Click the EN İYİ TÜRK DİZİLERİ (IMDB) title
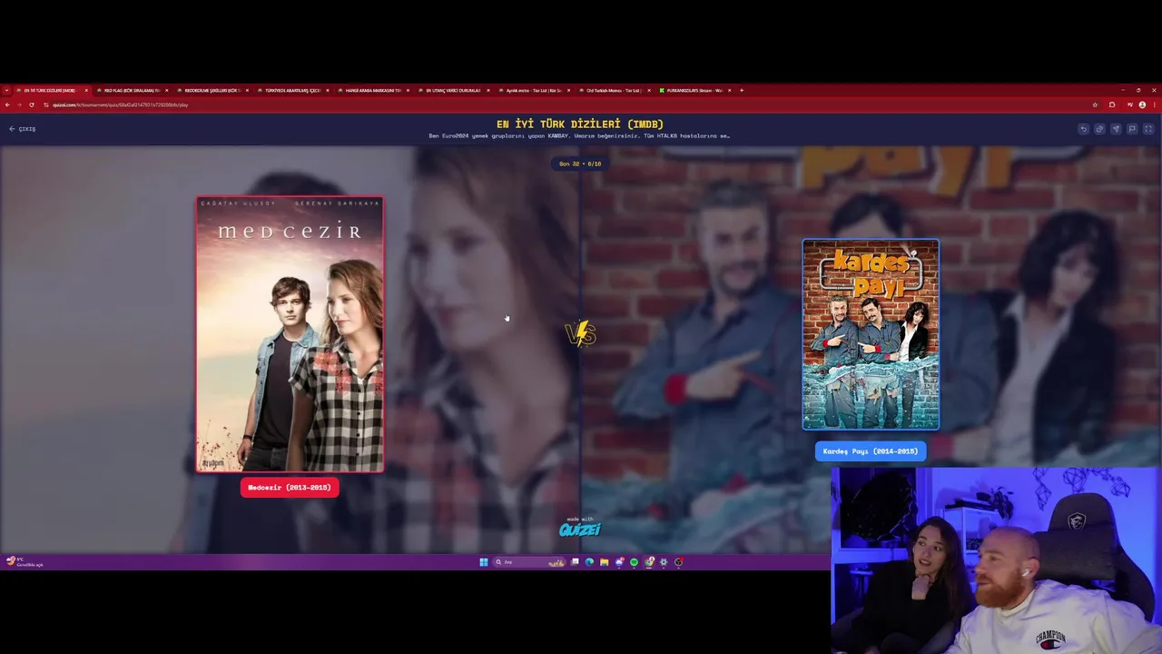This screenshot has width=1162, height=654. coord(580,124)
